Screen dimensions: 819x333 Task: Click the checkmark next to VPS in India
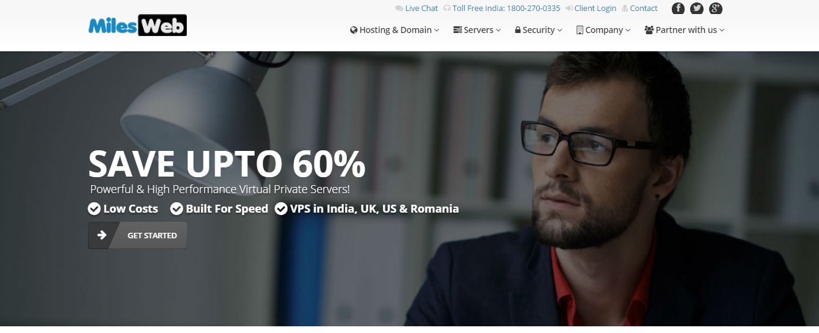pyautogui.click(x=281, y=209)
